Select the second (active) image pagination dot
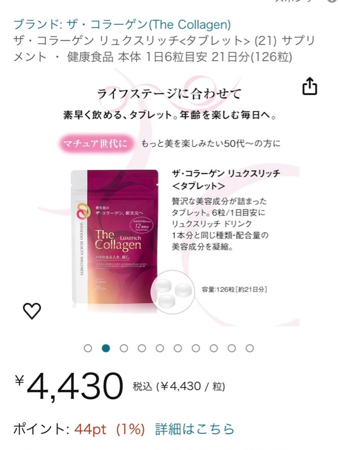Image resolution: width=338 pixels, height=450 pixels. pos(106,348)
